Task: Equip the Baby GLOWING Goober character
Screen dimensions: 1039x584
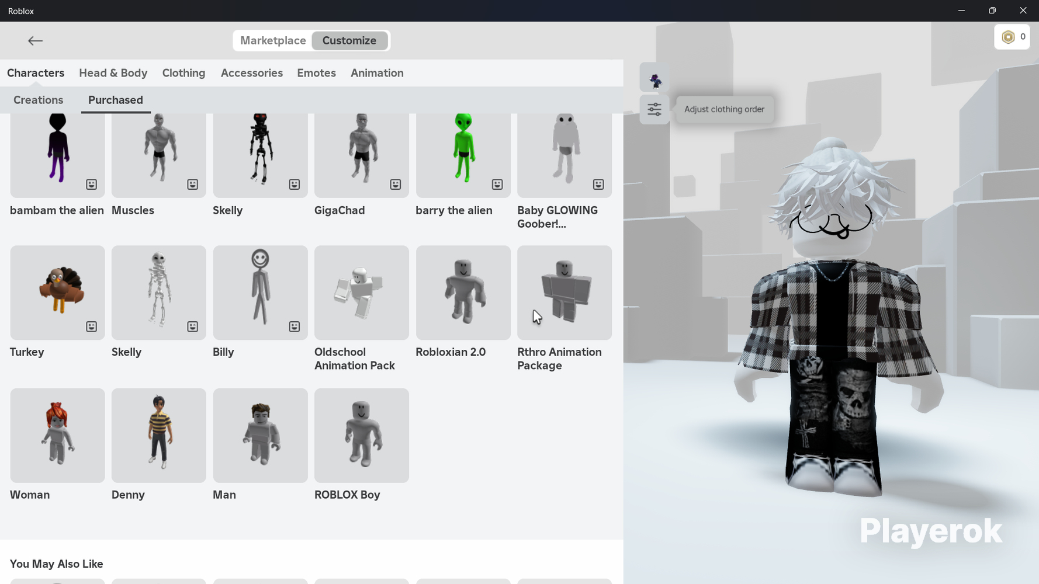Action: click(x=564, y=155)
